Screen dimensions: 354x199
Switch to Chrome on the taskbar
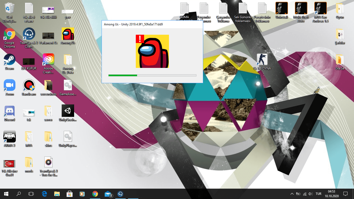click(x=95, y=194)
